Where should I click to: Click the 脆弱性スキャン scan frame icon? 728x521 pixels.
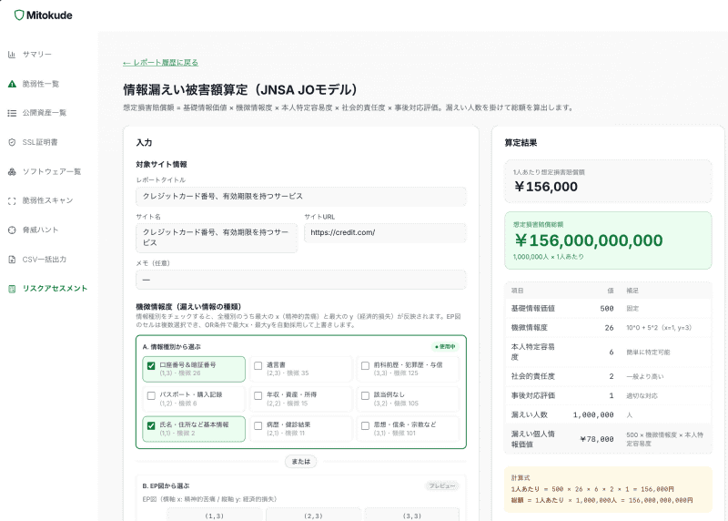[x=12, y=200]
